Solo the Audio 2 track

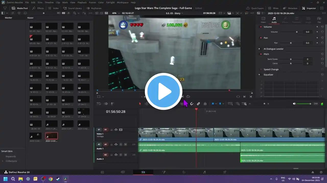[x=121, y=155]
